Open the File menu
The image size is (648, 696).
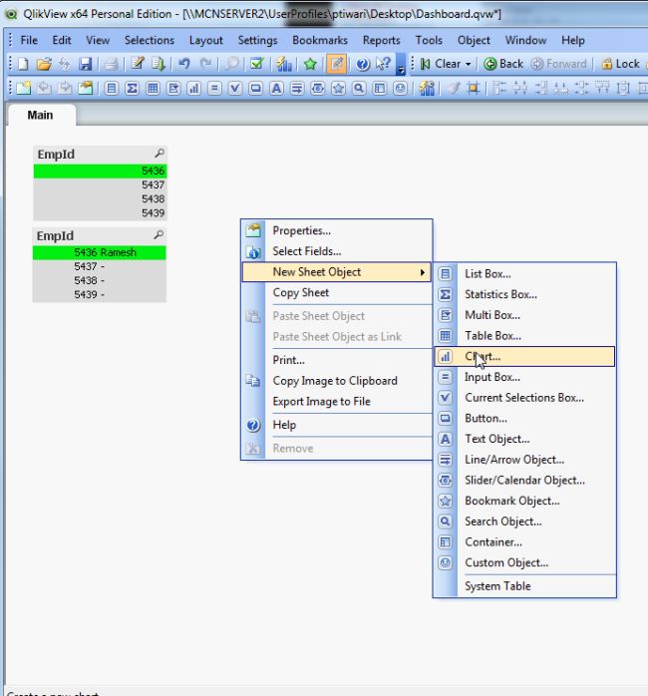pyautogui.click(x=29, y=40)
